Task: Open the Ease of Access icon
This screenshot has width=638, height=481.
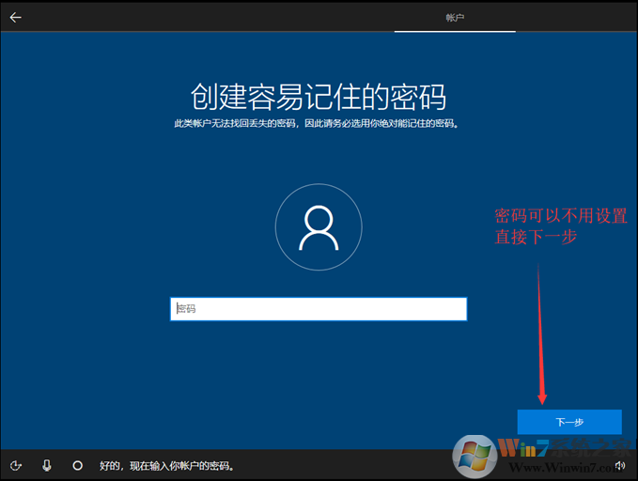Action: pyautogui.click(x=16, y=465)
